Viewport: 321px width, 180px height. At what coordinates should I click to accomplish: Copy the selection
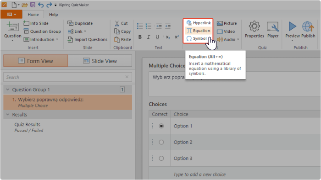[122, 32]
